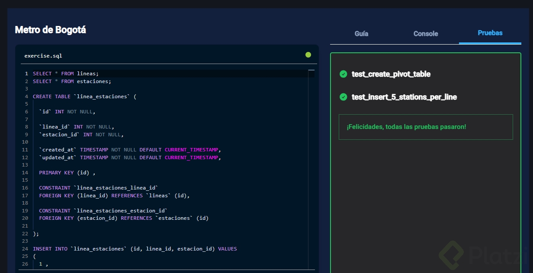The image size is (533, 273).
Task: Click the PRIMARY KEY (id) line
Action: click(x=67, y=173)
